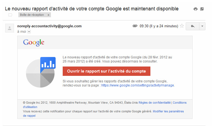Image resolution: width=212 pixels, height=126 pixels.
Task: Click 'Ouvrir le rapport sur l'activité du compte'
Action: (x=107, y=71)
